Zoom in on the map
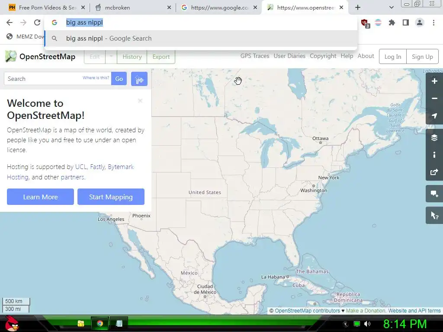 434,81
